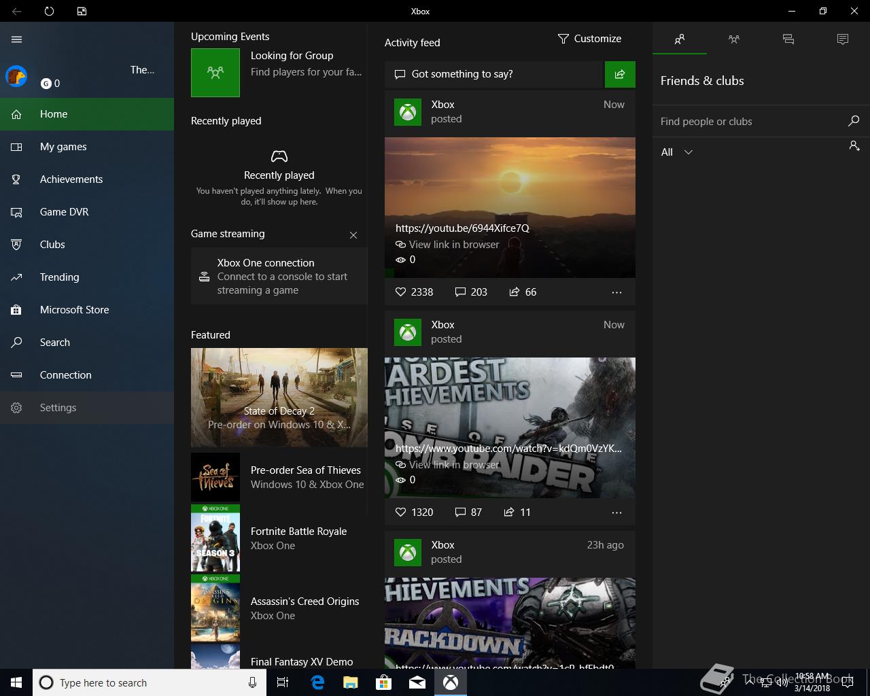Click Pre-order Sea of Thieves text
This screenshot has width=870, height=696.
[306, 470]
